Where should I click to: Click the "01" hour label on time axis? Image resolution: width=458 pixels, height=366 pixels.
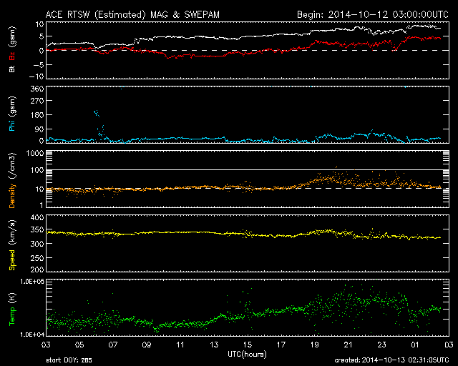click(x=415, y=345)
